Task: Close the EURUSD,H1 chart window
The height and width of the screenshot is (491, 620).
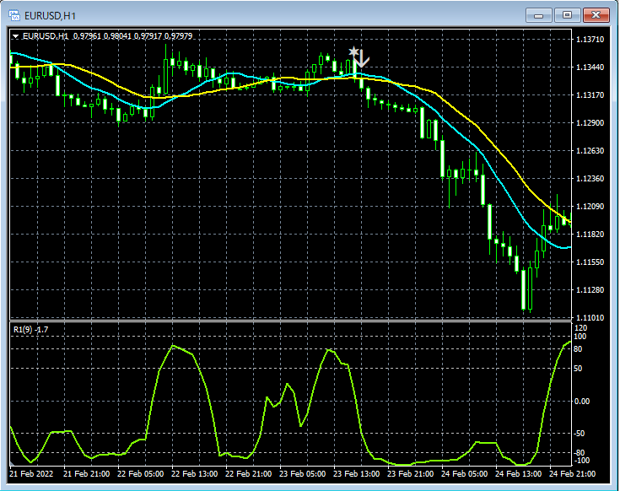Action: (x=596, y=15)
